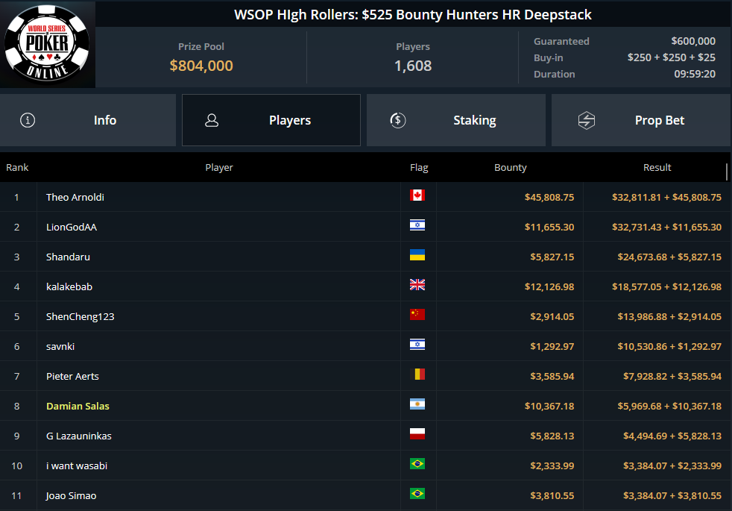Click result $32,811.81 + $45,808.75

coord(666,197)
